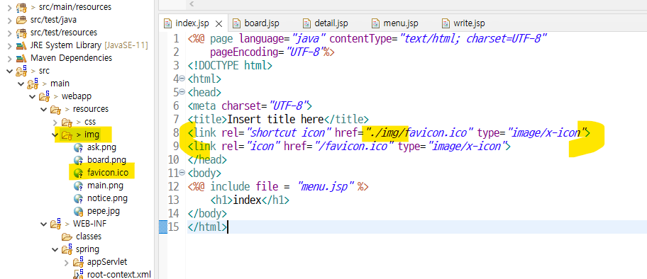Click the WEB-INF folder icon
The width and height of the screenshot is (647, 279).
[56, 224]
